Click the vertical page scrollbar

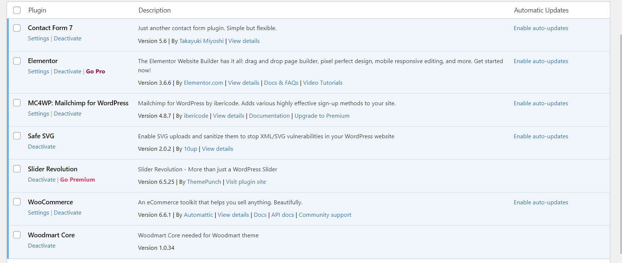point(621,143)
